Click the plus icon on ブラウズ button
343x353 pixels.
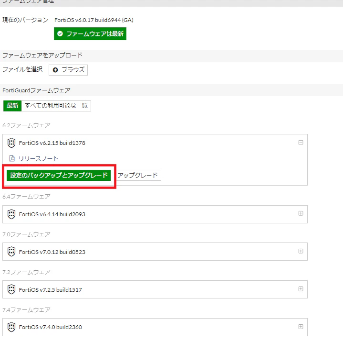(55, 70)
